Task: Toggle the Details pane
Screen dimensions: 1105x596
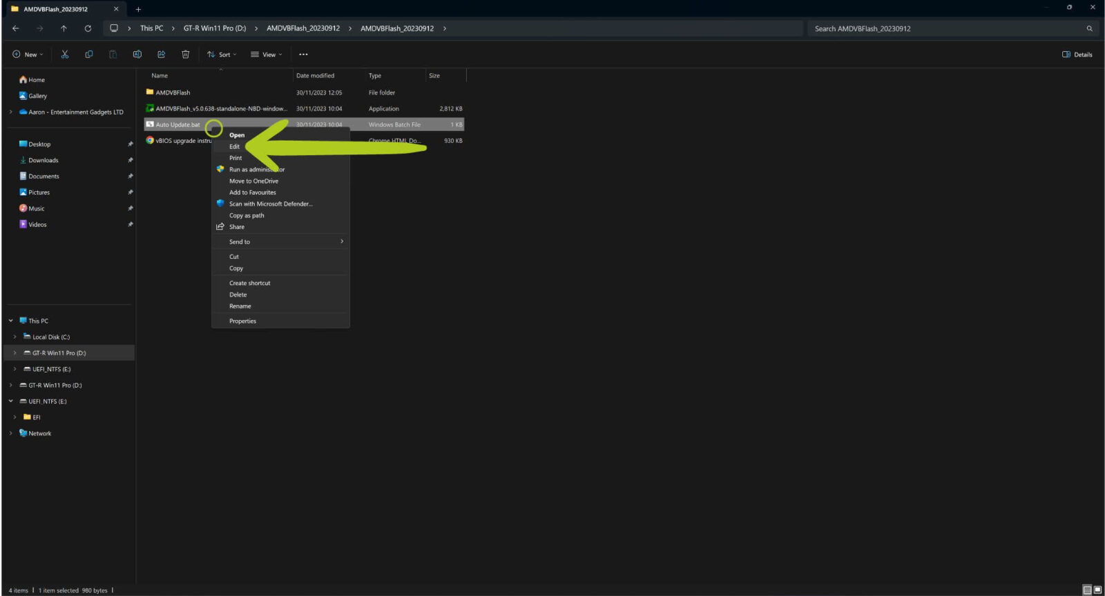Action: tap(1077, 54)
